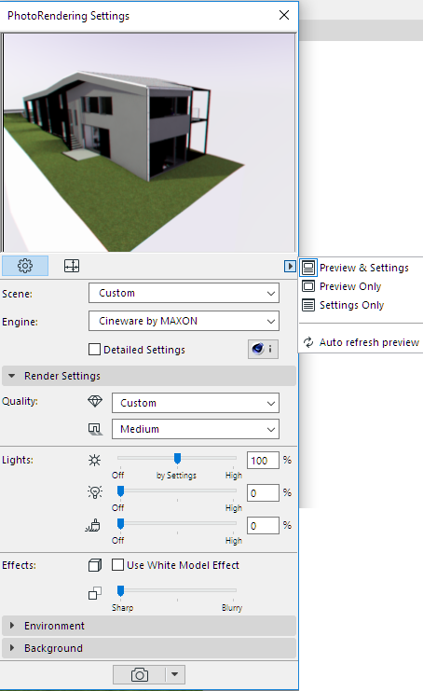Viewport: 423px width, 691px height.
Task: Open the Medium preview quality dropdown
Action: coord(196,429)
